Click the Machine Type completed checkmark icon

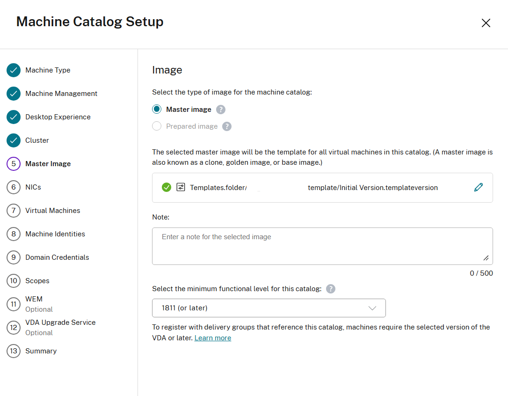click(x=14, y=70)
